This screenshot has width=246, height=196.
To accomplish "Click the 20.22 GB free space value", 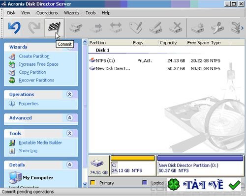I will click(x=200, y=60).
